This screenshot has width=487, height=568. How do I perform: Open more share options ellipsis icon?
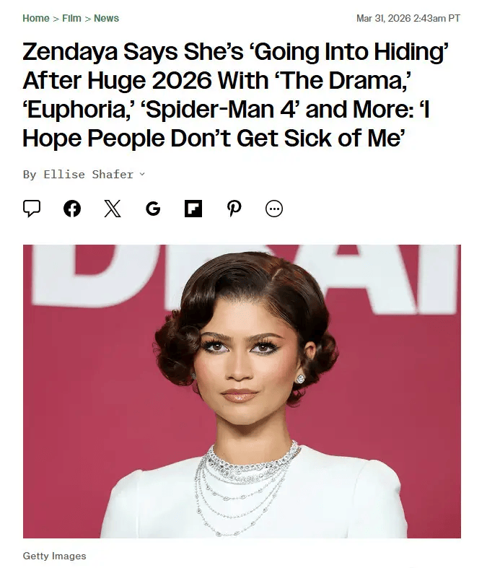(274, 209)
